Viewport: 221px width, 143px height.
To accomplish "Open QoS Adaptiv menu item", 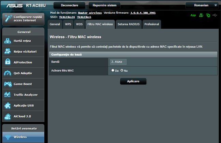I will [24, 73].
